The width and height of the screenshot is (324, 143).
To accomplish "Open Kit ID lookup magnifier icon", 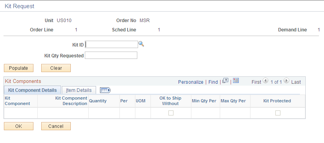I will [x=141, y=44].
